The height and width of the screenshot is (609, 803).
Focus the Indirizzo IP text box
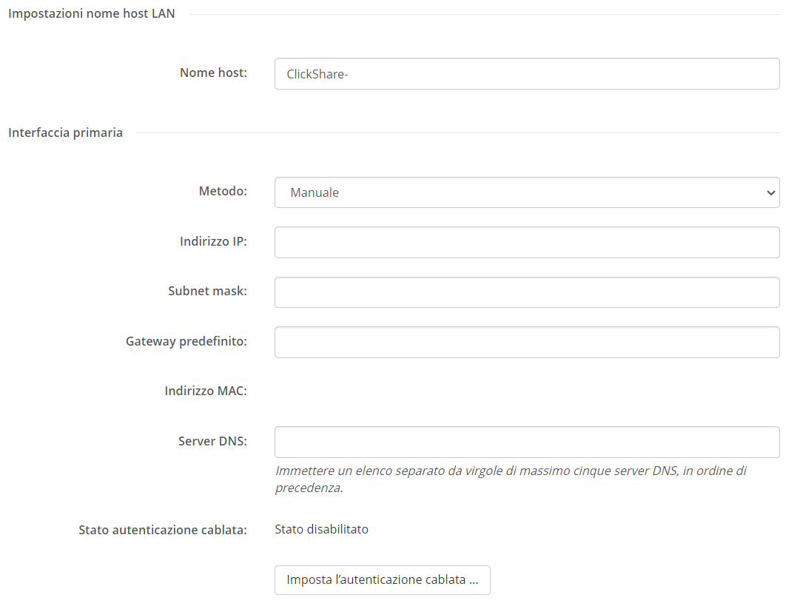[527, 242]
